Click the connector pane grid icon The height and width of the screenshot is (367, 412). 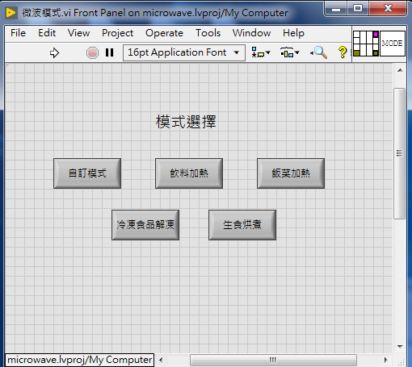click(366, 44)
